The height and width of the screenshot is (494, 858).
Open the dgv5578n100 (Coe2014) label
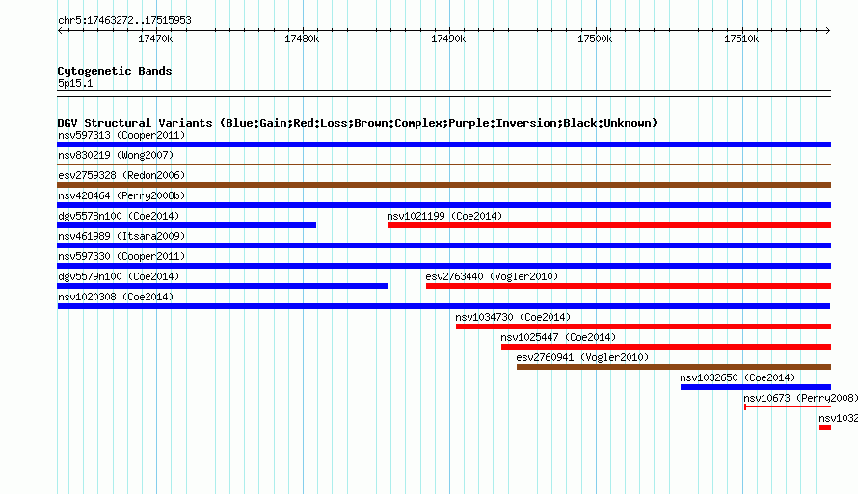click(119, 216)
